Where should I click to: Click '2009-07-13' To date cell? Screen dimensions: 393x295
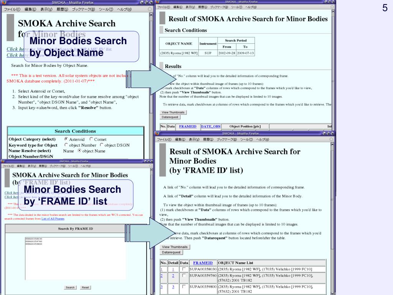[x=245, y=53]
